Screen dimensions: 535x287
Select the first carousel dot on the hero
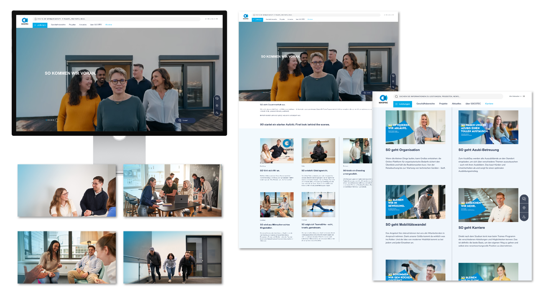tap(46, 120)
